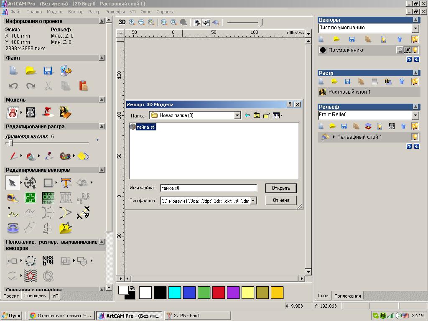Toggle visibility bulb of По умолчанию layer

click(x=415, y=50)
